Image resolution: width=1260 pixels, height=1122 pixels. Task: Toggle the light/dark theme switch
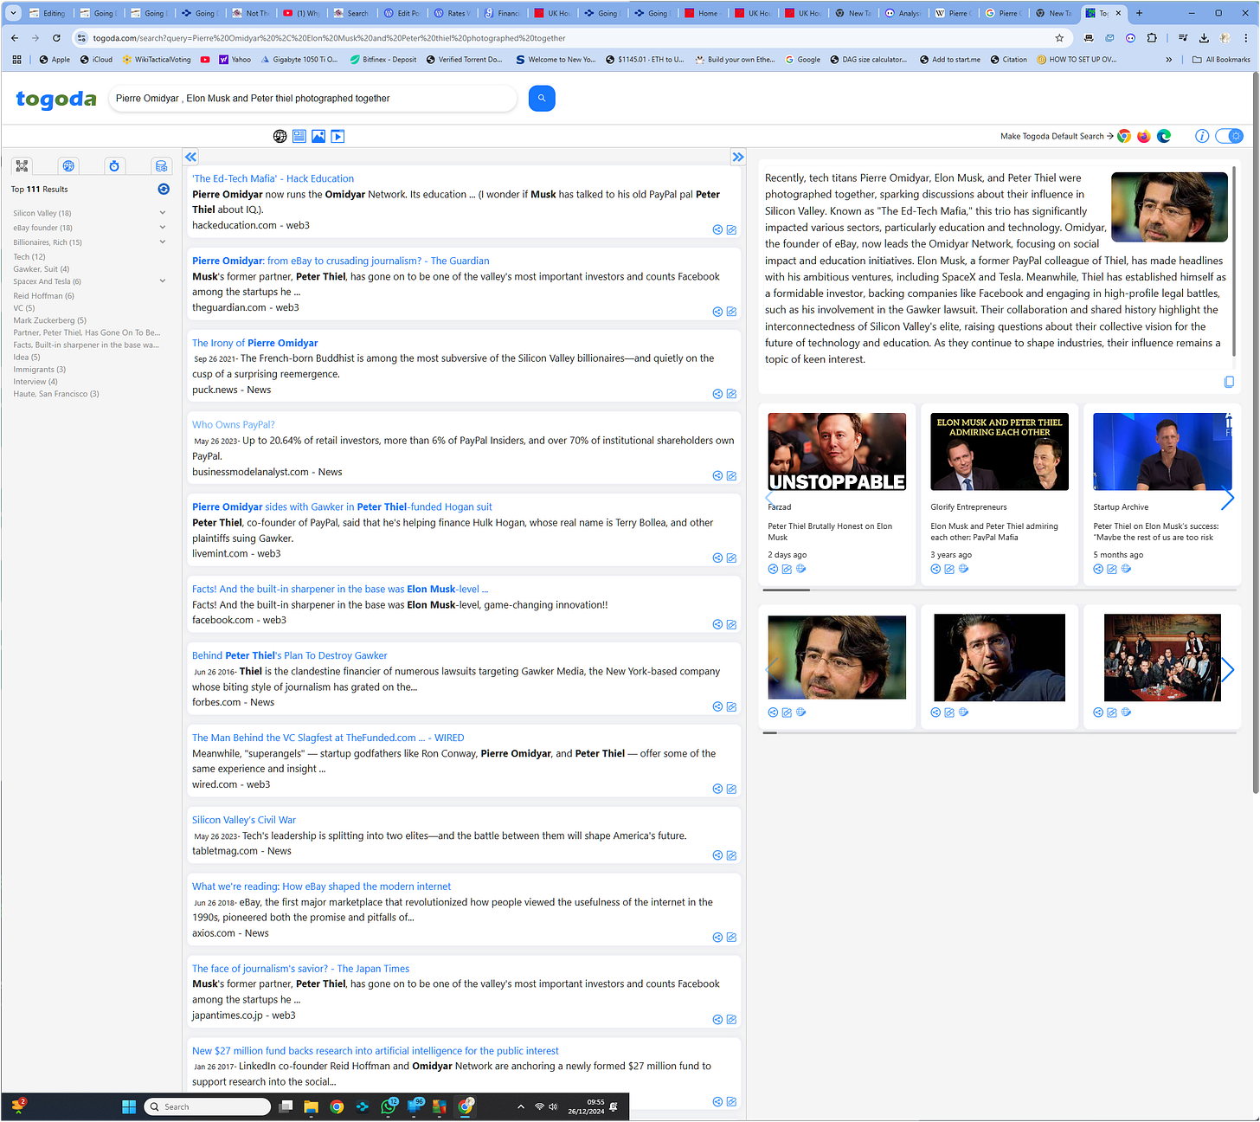coord(1229,136)
